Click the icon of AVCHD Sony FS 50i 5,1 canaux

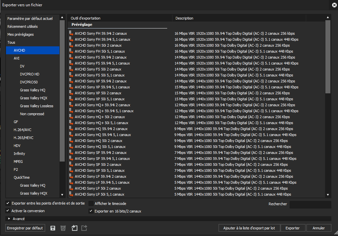(x=71, y=75)
